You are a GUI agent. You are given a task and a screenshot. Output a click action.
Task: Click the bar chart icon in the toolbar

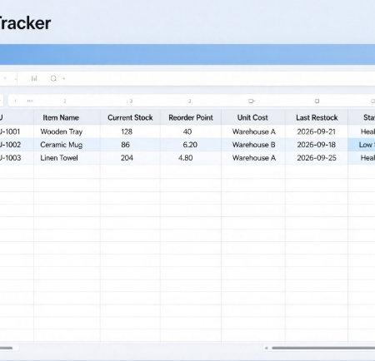pos(34,78)
